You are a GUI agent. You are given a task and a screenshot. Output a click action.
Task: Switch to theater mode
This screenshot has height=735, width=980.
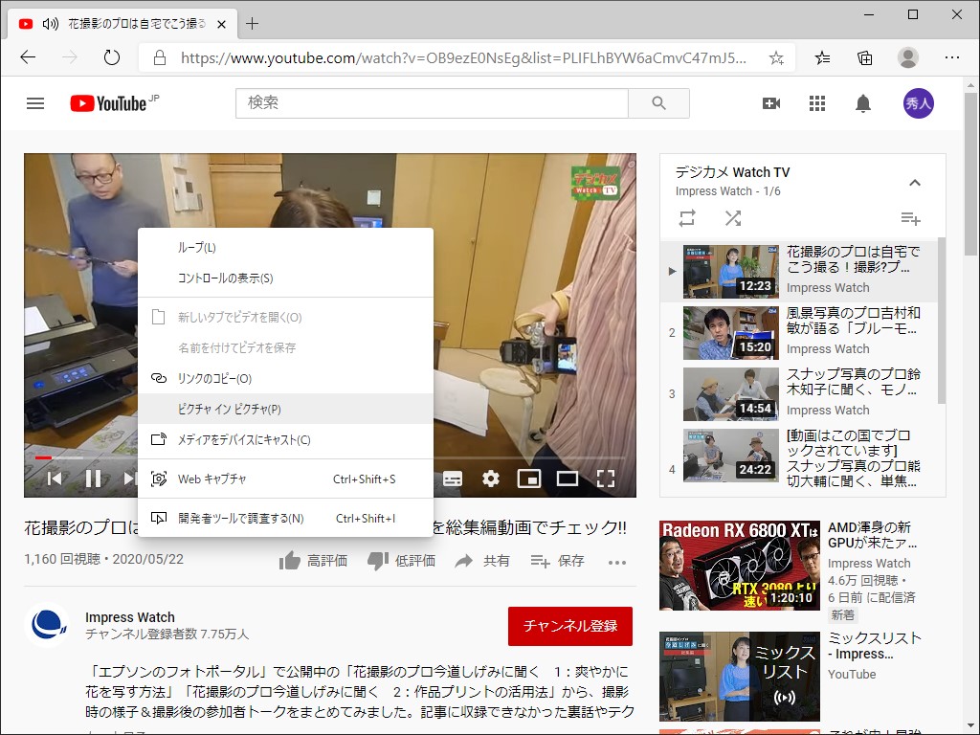pyautogui.click(x=568, y=478)
